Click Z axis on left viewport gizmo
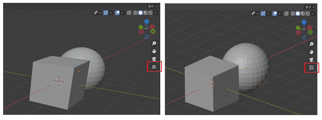Image resolution: width=322 pixels, height=120 pixels. tap(147, 21)
